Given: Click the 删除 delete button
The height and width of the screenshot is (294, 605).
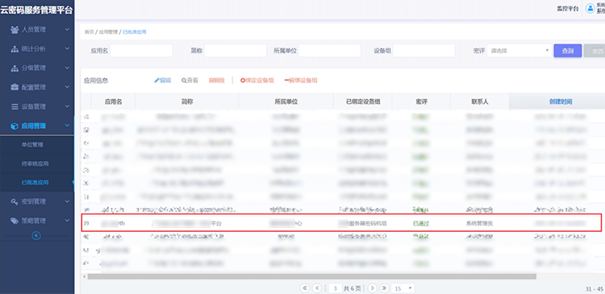Looking at the screenshot, I should tap(216, 81).
